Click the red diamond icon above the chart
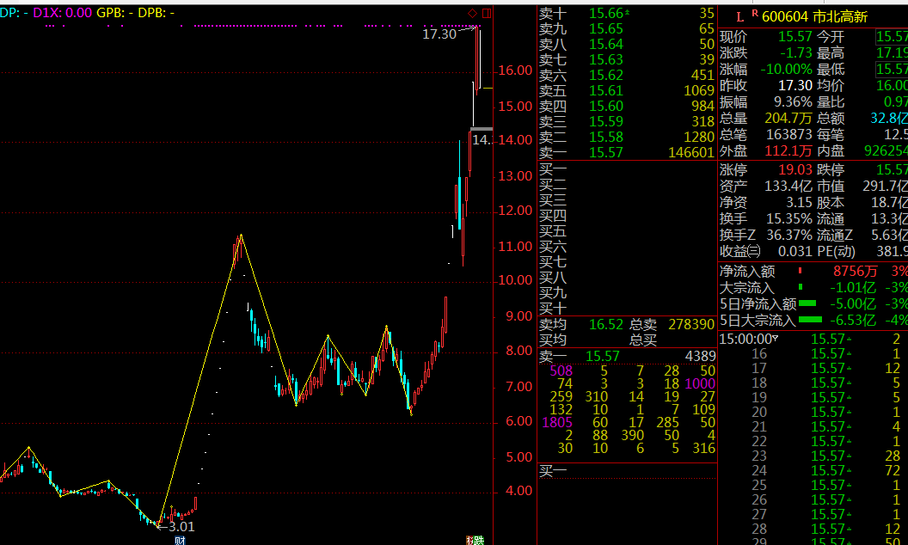The image size is (908, 545). pos(472,13)
